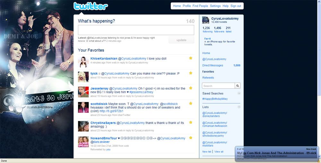
Task: Unfavorite the KhloeKardashian tweet star
Action: tap(191, 58)
